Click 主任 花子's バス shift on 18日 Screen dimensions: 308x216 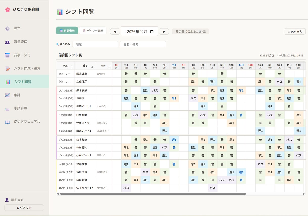pos(279,82)
